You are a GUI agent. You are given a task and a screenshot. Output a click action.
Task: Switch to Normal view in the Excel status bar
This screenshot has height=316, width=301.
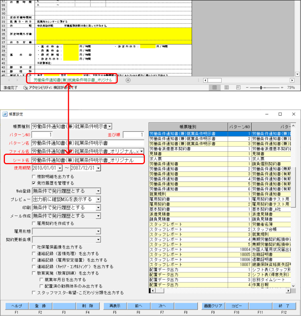[x=214, y=87]
